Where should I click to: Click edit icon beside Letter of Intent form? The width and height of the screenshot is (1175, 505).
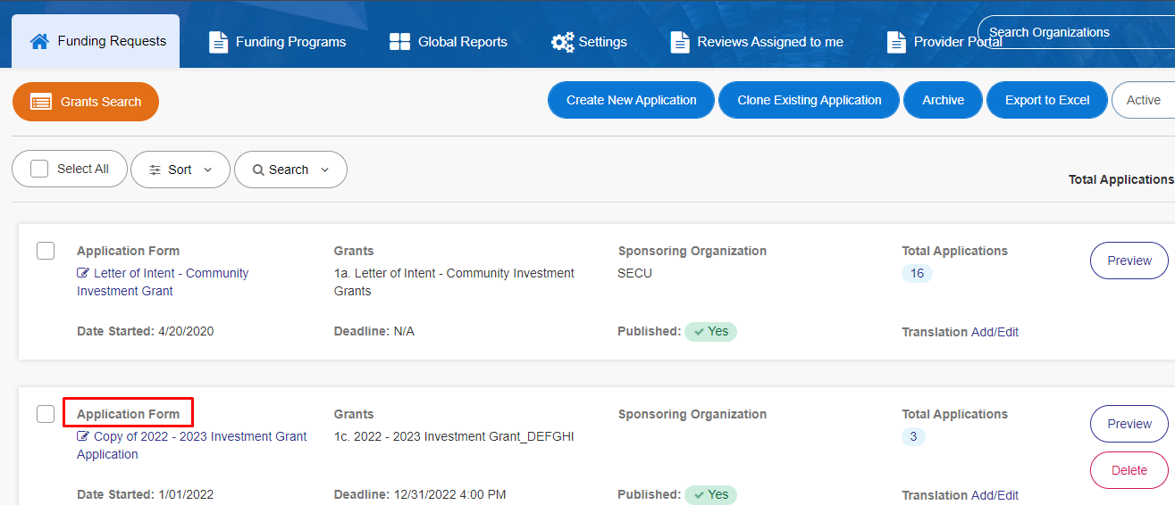point(83,273)
